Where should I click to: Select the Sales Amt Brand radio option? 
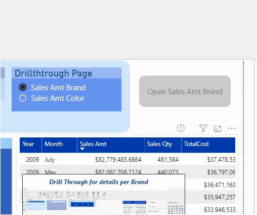click(23, 87)
